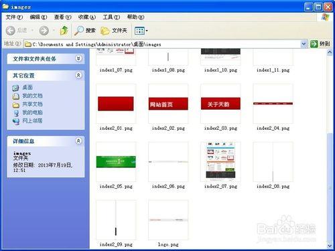Image resolution: width=335 pixels, height=251 pixels.
Task: Click the Desktop icon in Other Places
Action: (16, 88)
